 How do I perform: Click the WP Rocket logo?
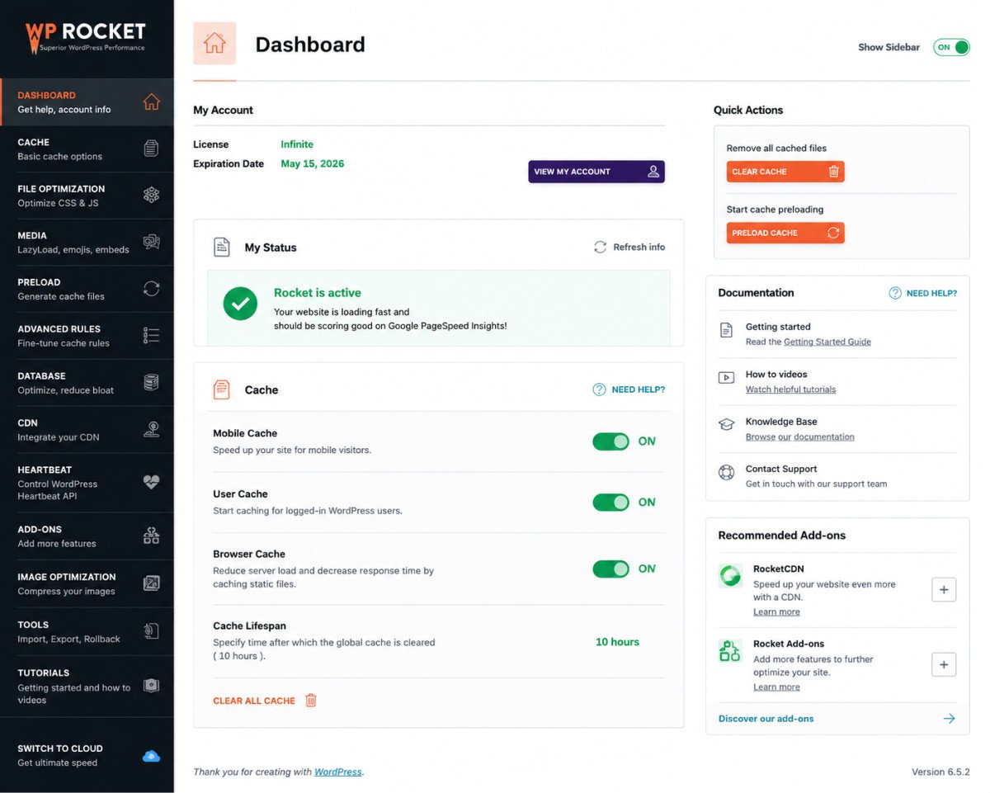click(x=85, y=36)
